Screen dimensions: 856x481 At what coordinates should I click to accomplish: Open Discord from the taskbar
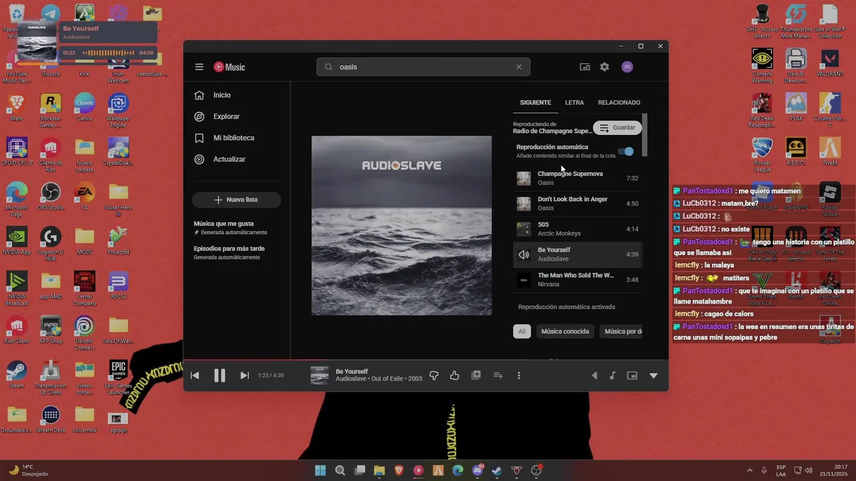click(477, 470)
